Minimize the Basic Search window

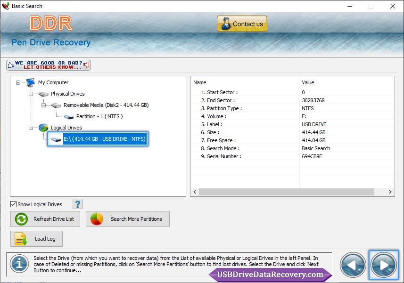pos(350,6)
